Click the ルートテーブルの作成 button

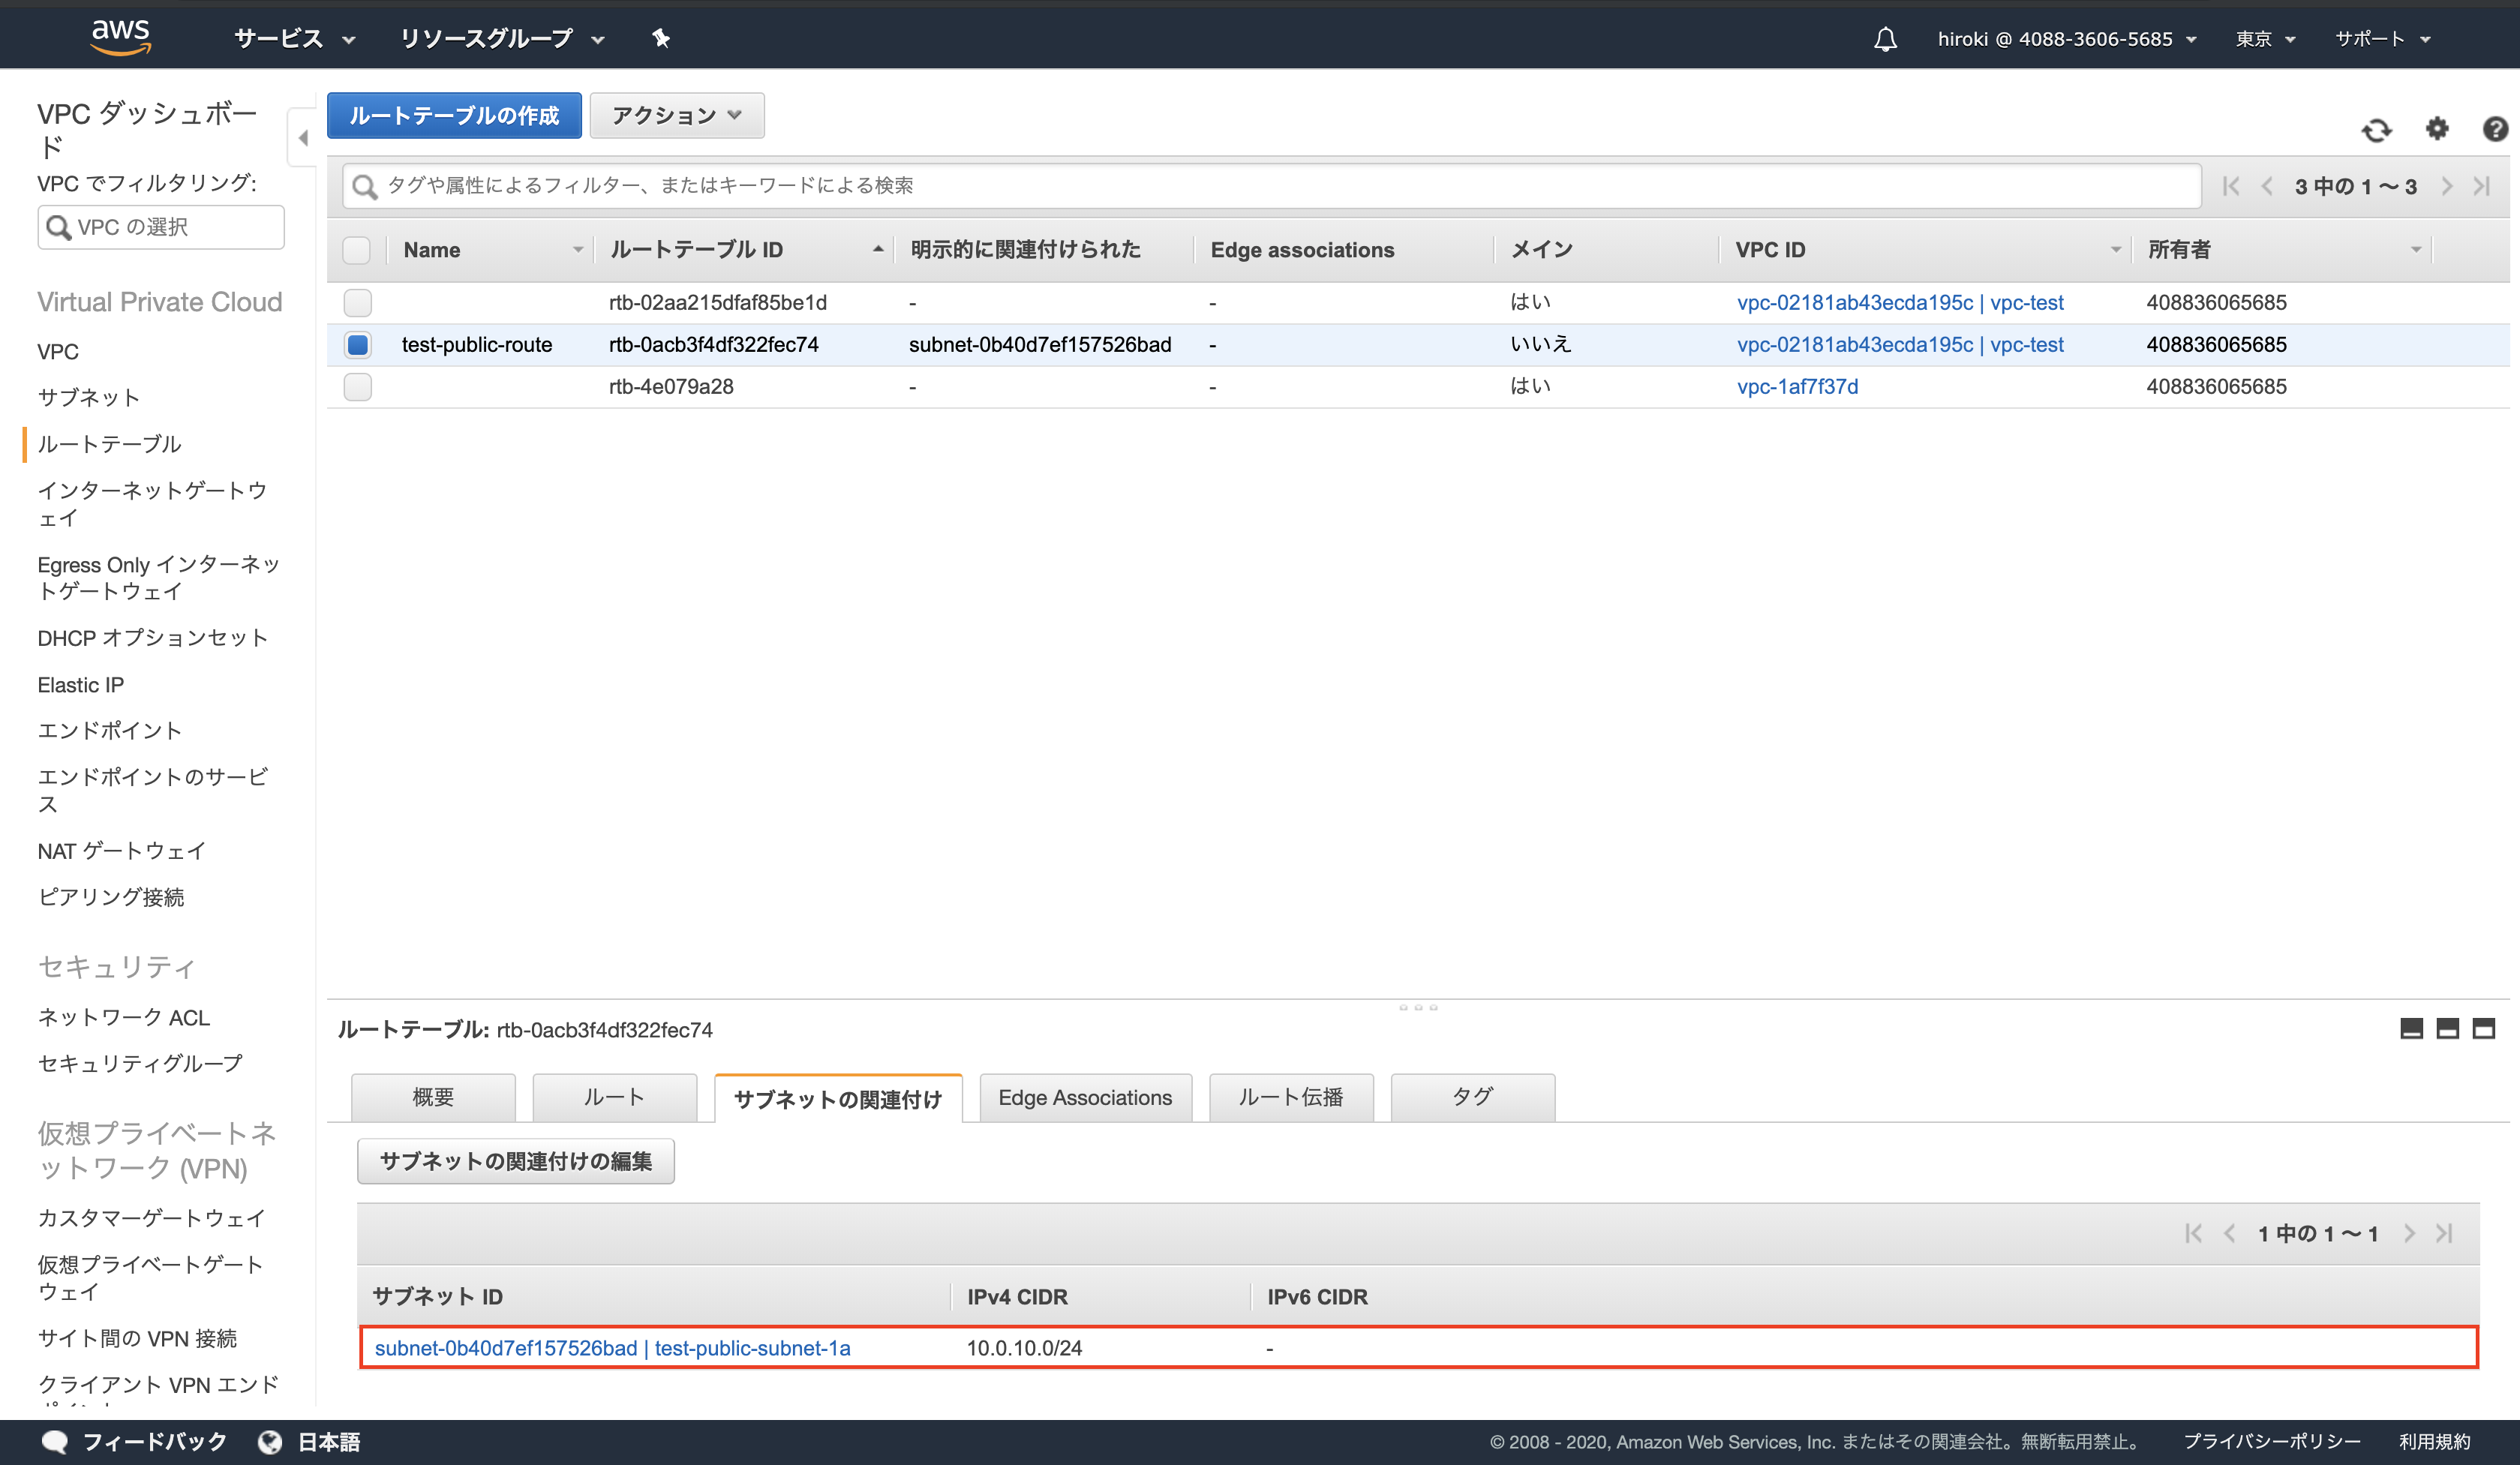453,115
